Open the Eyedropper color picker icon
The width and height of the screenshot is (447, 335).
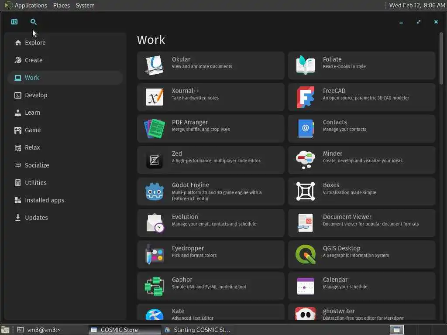[155, 254]
